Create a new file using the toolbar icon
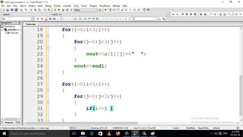Screen dimensions: 243x137 click(x=3, y=10)
